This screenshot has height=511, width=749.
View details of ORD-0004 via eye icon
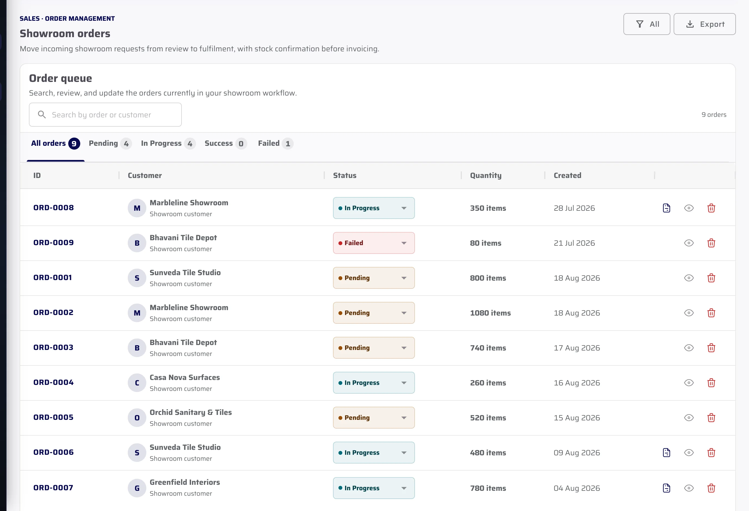[689, 383]
